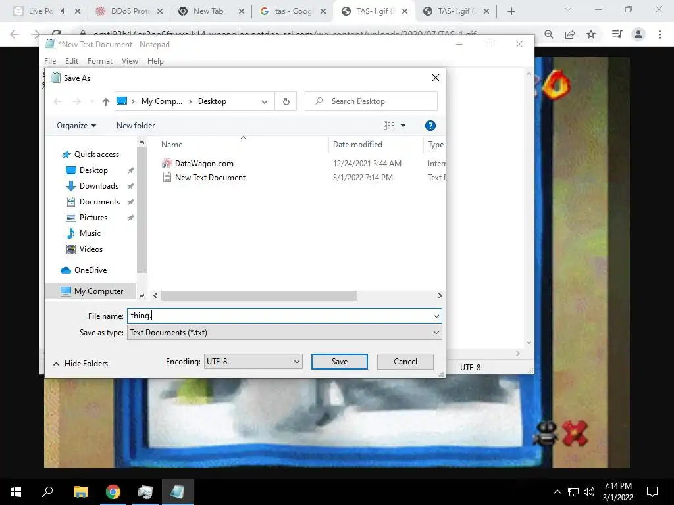Open File name suggestions dropdown arrow
The height and width of the screenshot is (505, 674).
(436, 316)
